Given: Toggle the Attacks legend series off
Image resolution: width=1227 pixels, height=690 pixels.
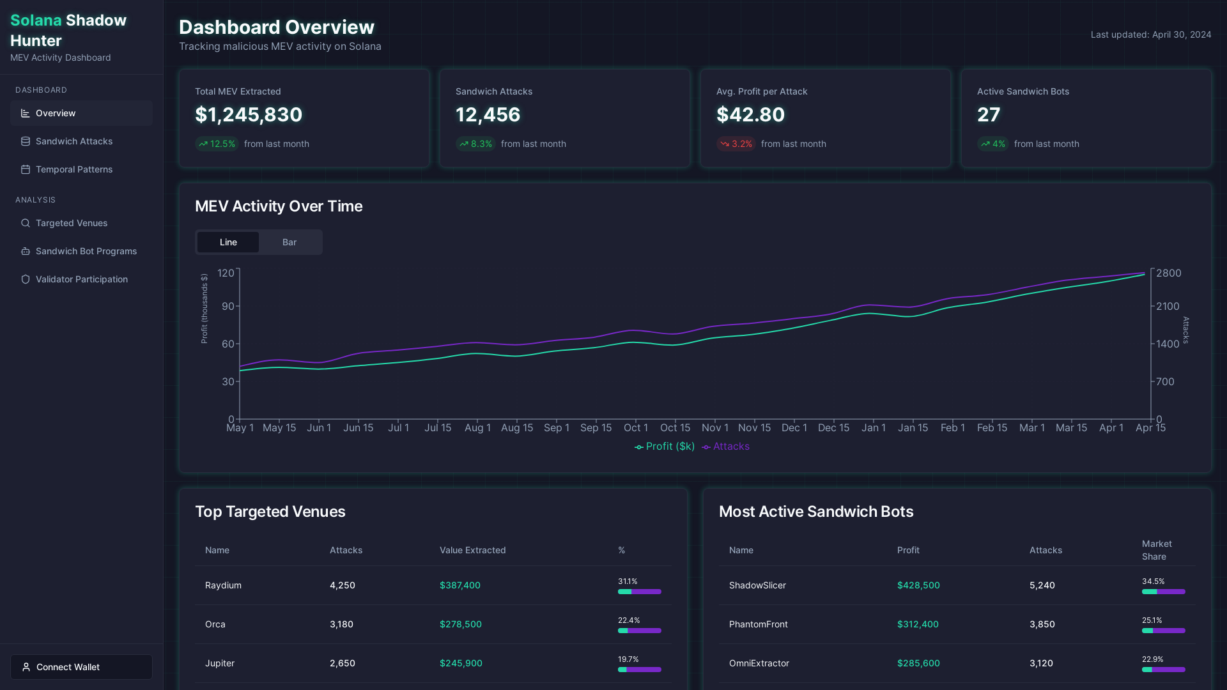Looking at the screenshot, I should coord(726,446).
